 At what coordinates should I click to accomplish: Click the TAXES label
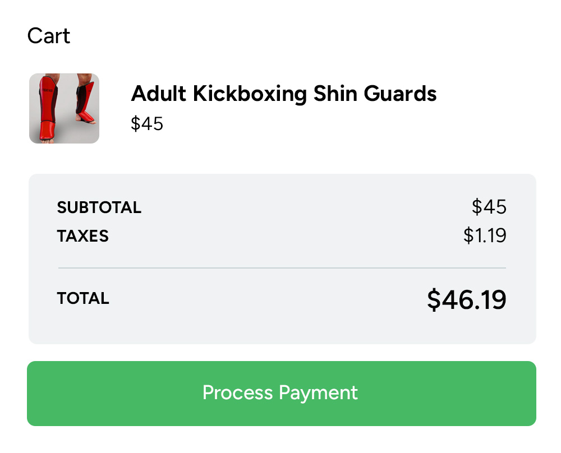pyautogui.click(x=83, y=236)
